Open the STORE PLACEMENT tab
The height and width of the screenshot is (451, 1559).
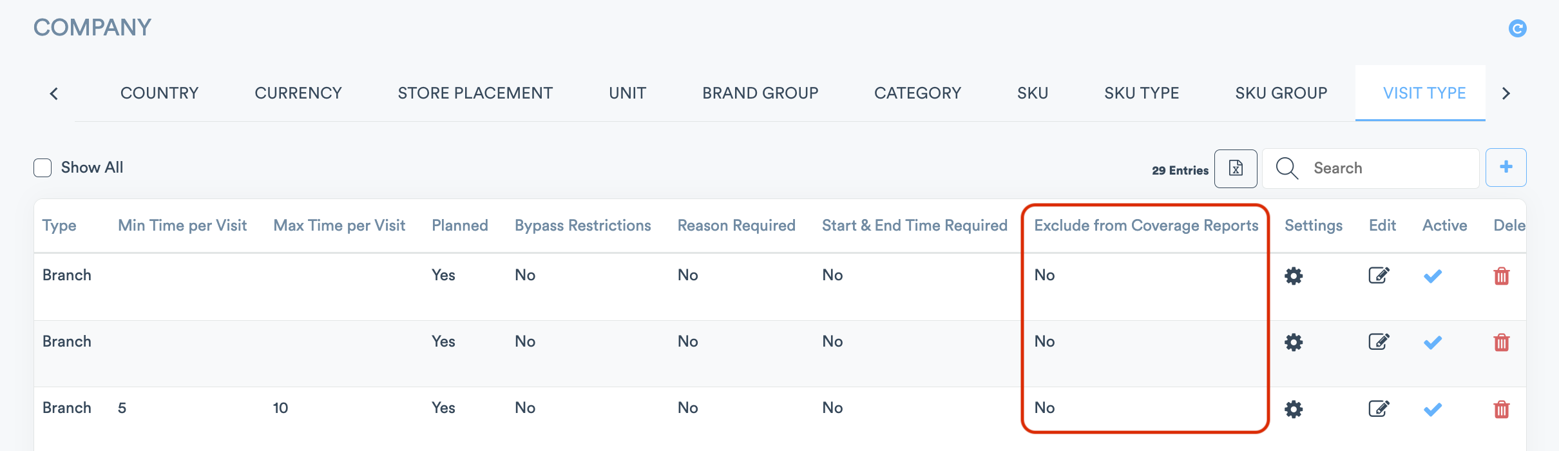475,93
